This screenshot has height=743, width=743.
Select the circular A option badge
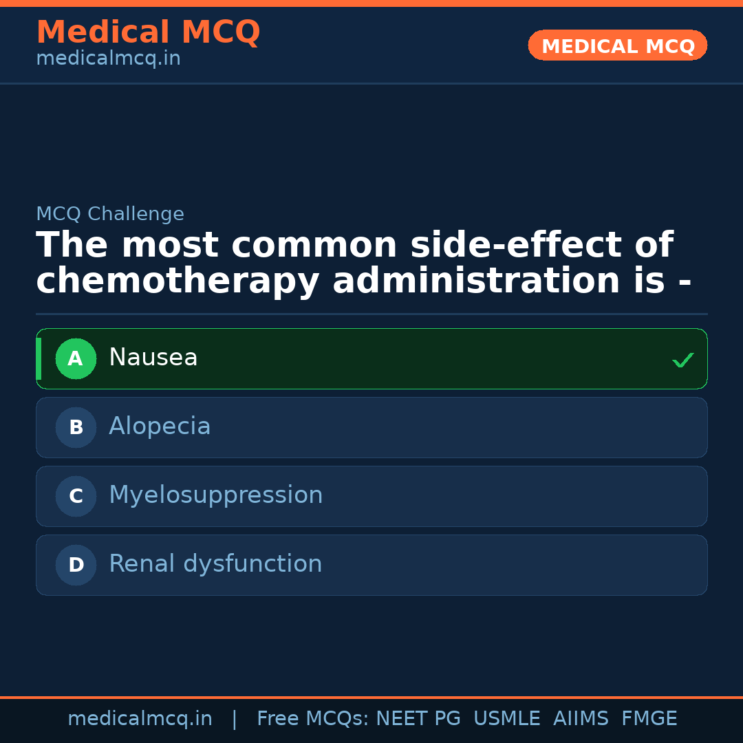coord(76,358)
